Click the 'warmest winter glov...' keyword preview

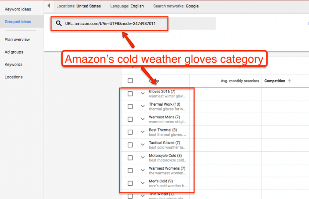167,96
